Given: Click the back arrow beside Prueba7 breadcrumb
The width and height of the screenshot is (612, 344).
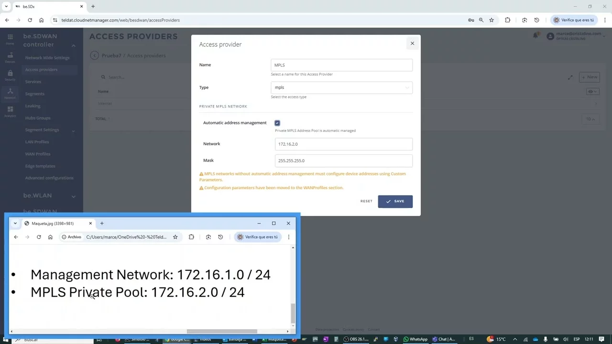Looking at the screenshot, I should 94,55.
